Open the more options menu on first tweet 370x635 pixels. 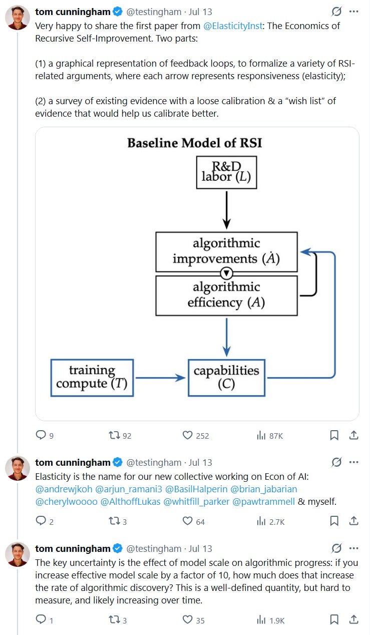click(354, 12)
